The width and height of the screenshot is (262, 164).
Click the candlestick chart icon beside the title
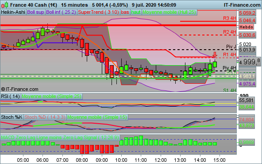tap(5, 5)
